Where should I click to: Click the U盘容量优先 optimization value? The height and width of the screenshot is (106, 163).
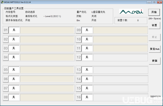pos(98,12)
